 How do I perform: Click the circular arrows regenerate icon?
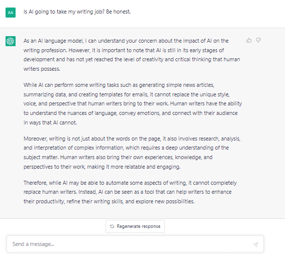[x=112, y=226]
